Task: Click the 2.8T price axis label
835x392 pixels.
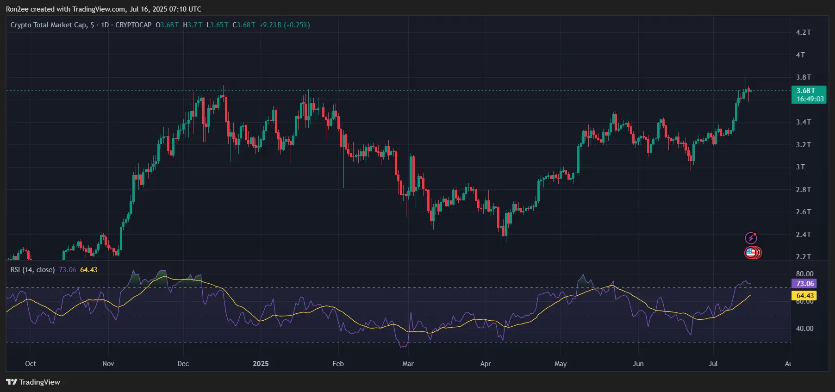Action: [803, 190]
